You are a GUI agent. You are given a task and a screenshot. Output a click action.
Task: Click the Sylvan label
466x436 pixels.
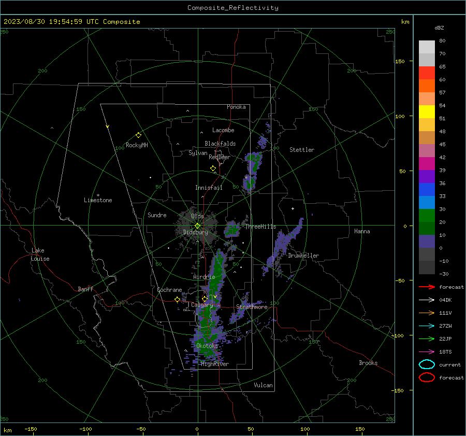[198, 153]
